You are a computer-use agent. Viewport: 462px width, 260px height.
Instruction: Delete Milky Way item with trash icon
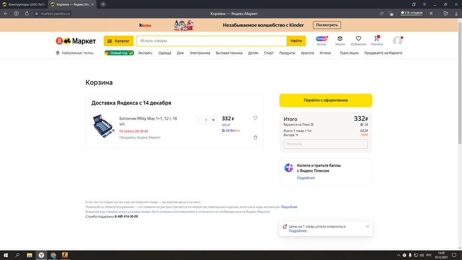tap(255, 137)
